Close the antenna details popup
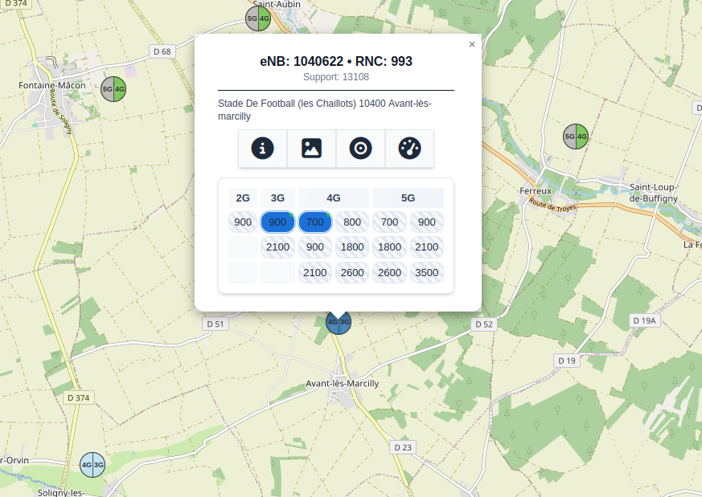702x497 pixels. (472, 45)
